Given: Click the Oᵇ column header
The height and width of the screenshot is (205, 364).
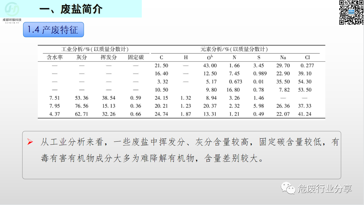Looking at the screenshot, I should [210, 57].
